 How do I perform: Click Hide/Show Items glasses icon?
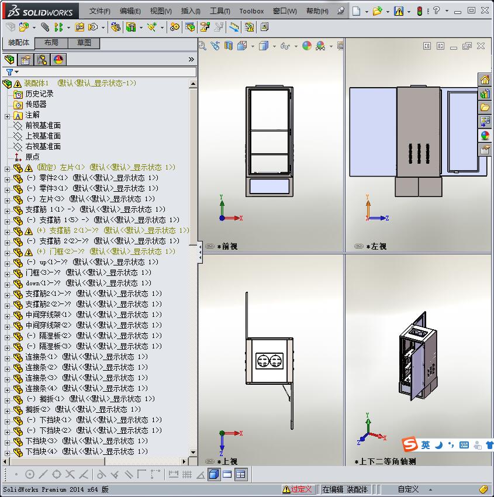click(x=285, y=46)
